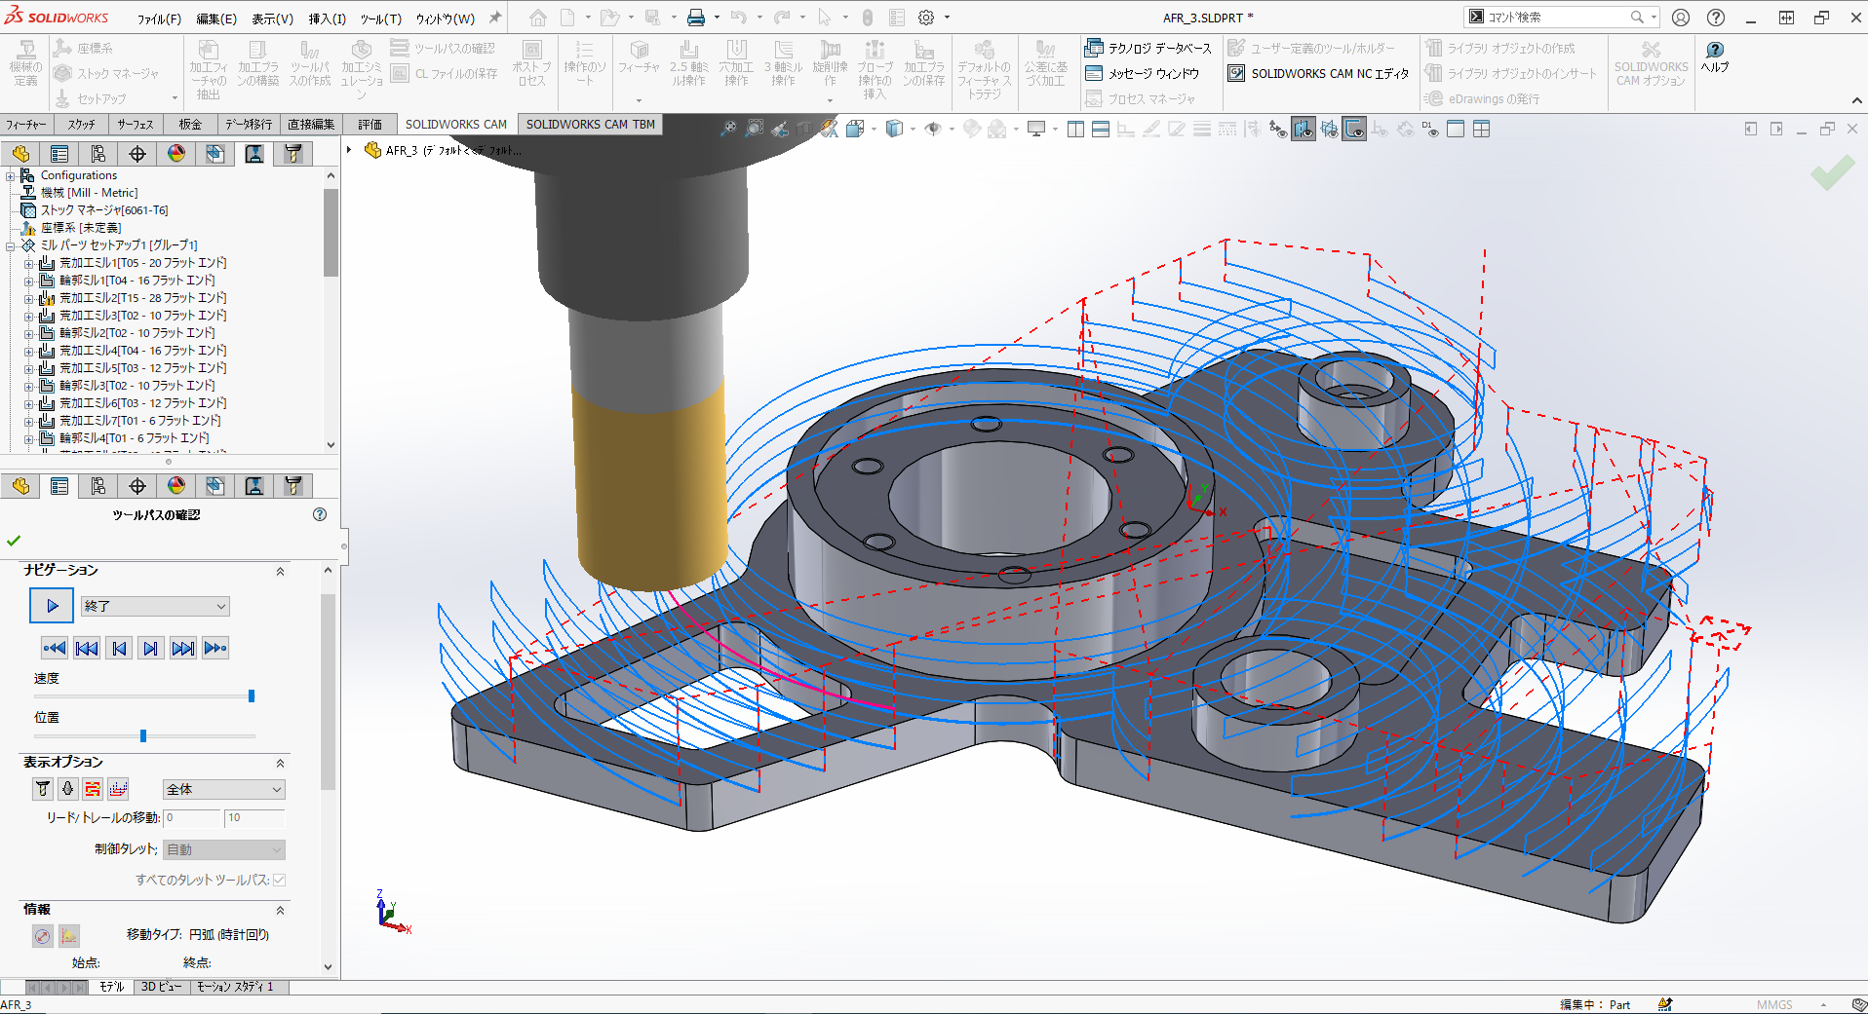The image size is (1868, 1014).
Task: Switch to 評価 tab
Action: coord(370,125)
